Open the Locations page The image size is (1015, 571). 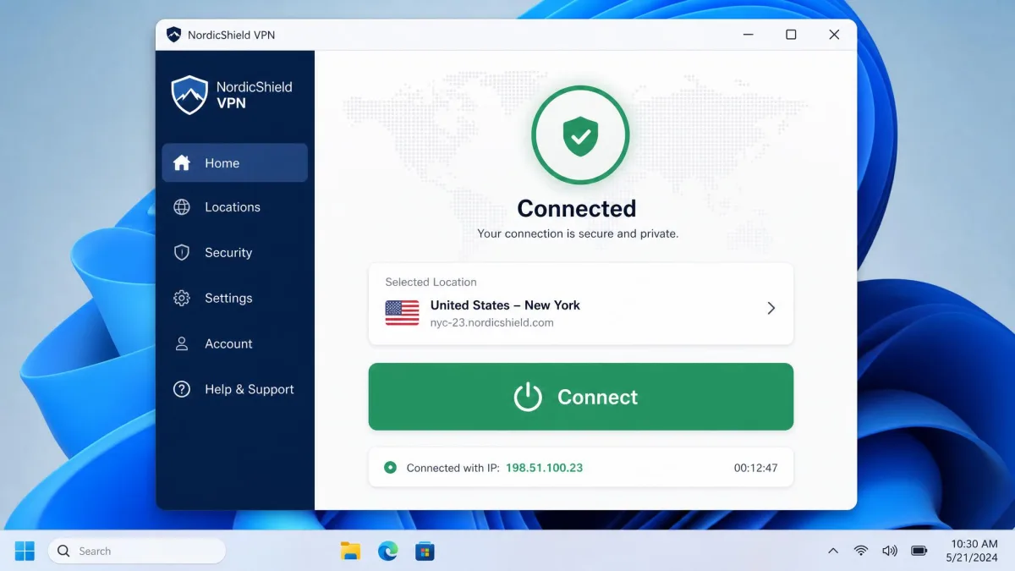[x=234, y=207]
